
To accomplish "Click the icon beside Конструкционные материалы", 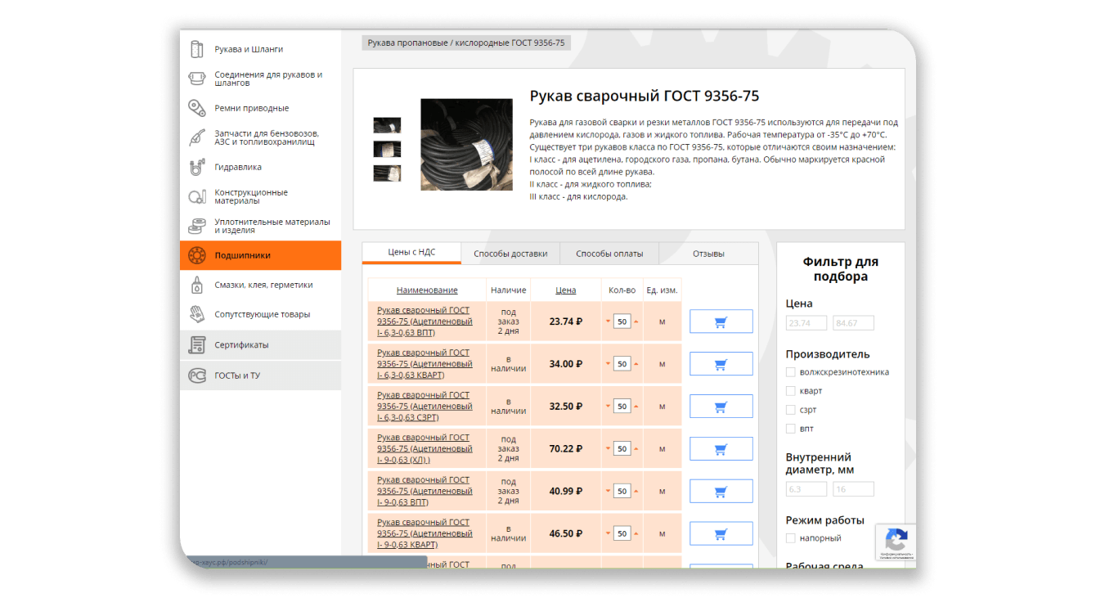I will [196, 196].
